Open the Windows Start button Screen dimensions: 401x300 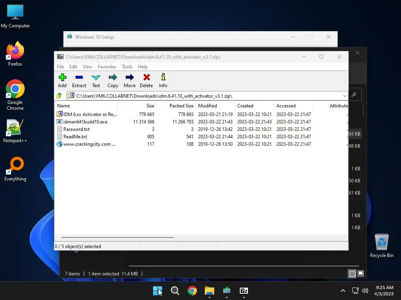click(157, 291)
